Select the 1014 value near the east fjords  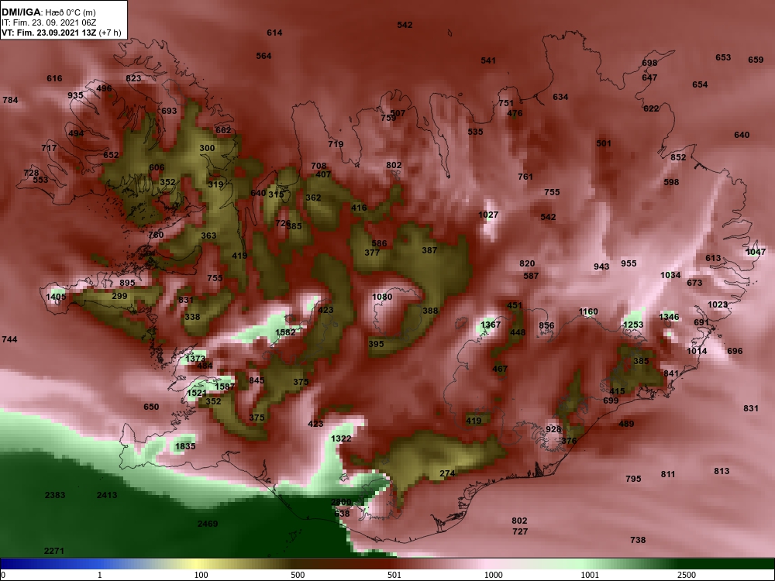click(x=697, y=351)
